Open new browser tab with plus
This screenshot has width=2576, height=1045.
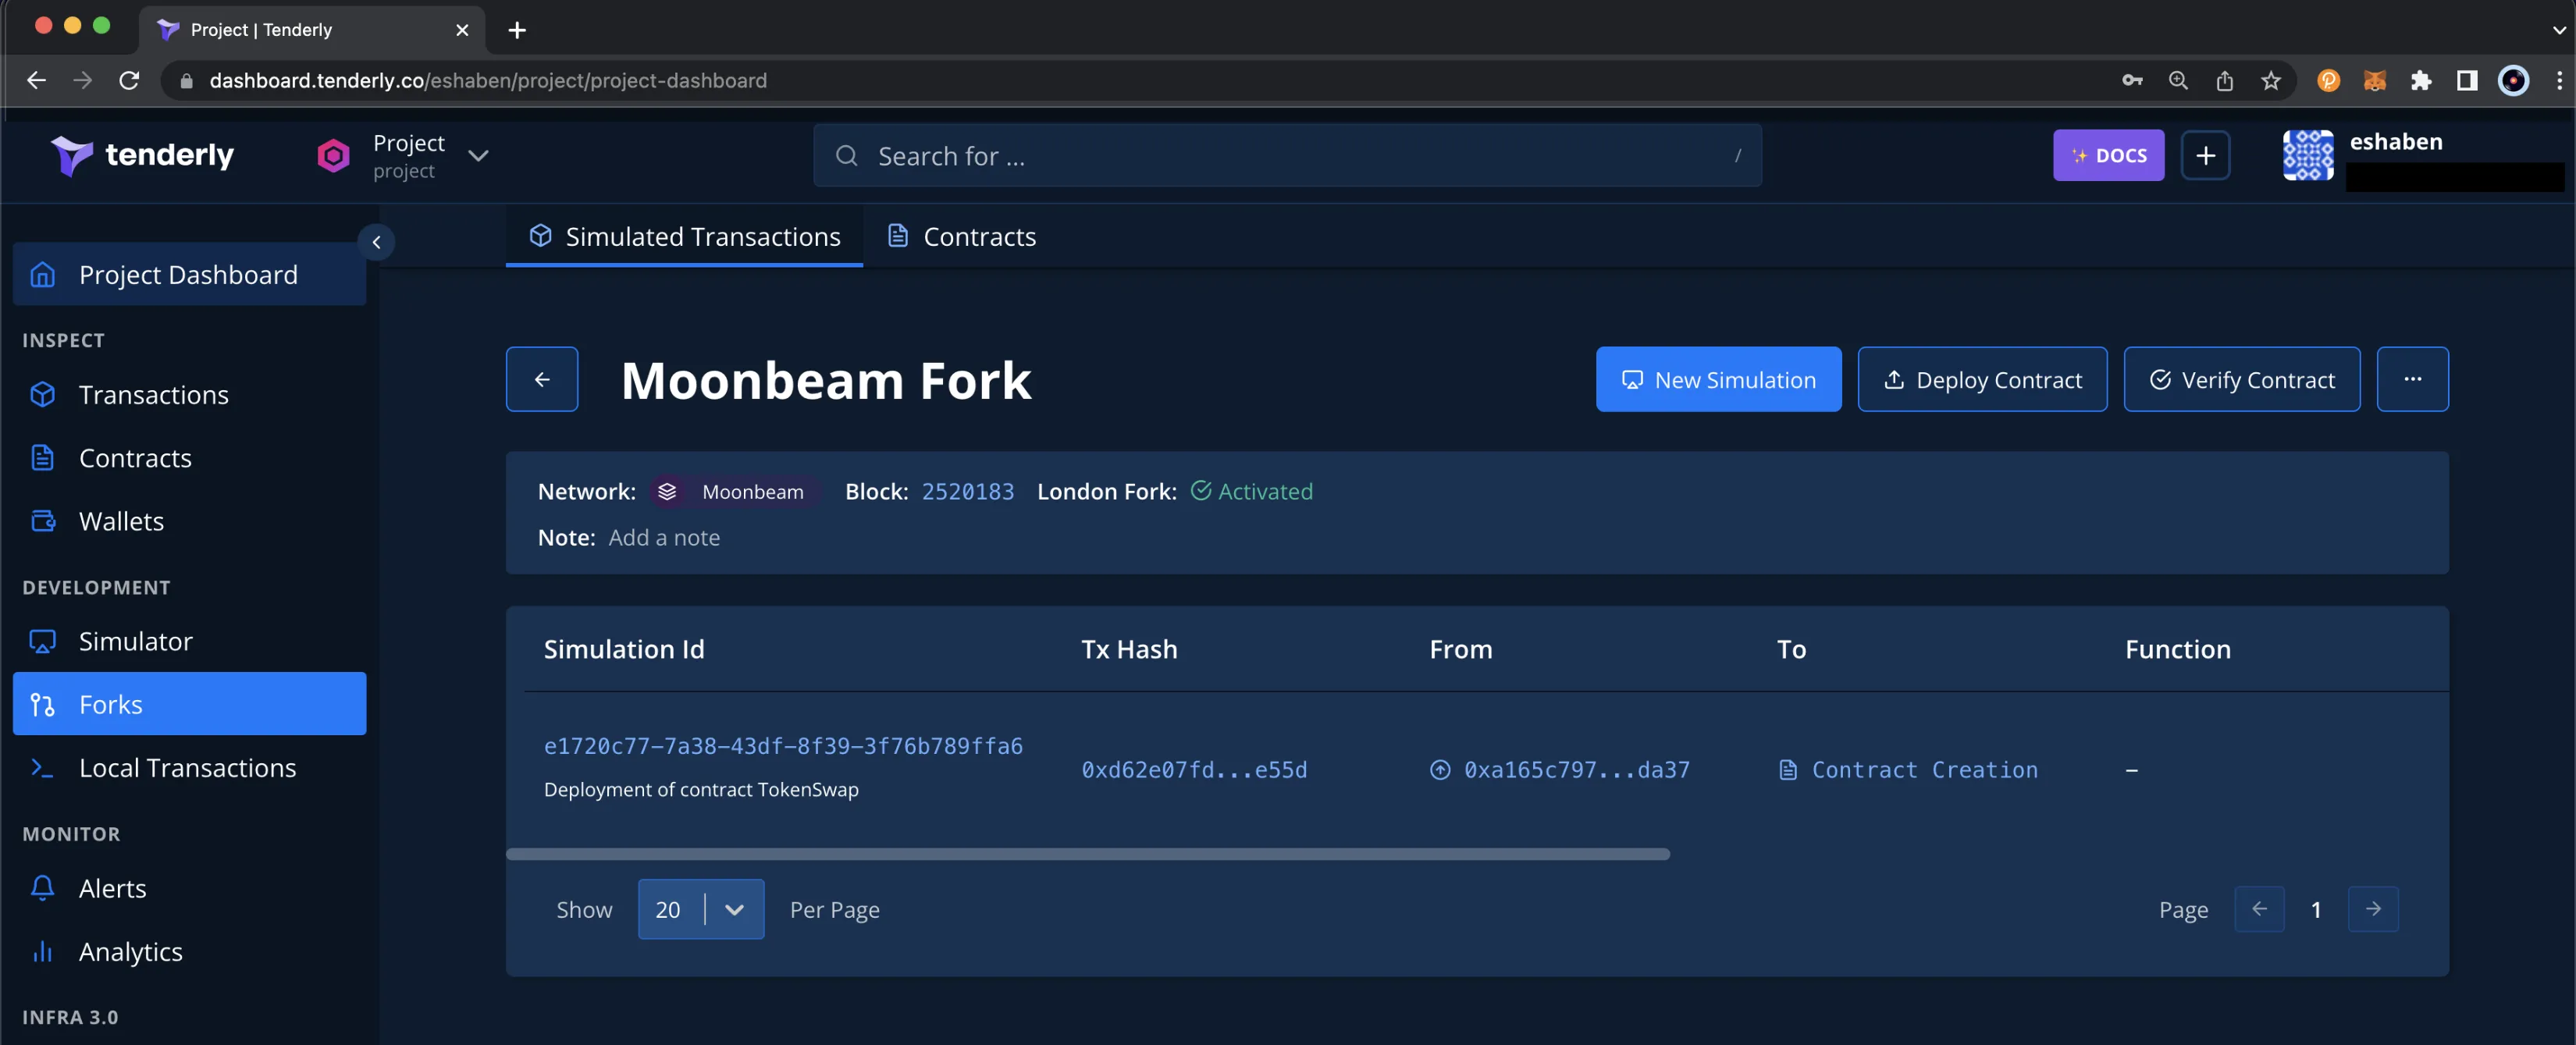516,30
